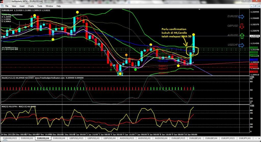Click the green up arrow signal under candles
The width and height of the screenshot is (261, 142).
pos(111,69)
